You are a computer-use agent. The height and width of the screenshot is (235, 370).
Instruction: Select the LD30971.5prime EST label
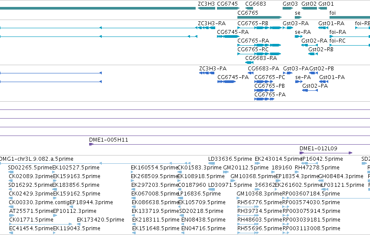(230, 185)
